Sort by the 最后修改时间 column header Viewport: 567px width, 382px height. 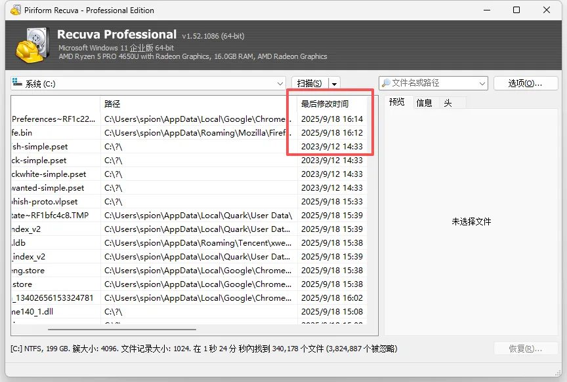(332, 104)
